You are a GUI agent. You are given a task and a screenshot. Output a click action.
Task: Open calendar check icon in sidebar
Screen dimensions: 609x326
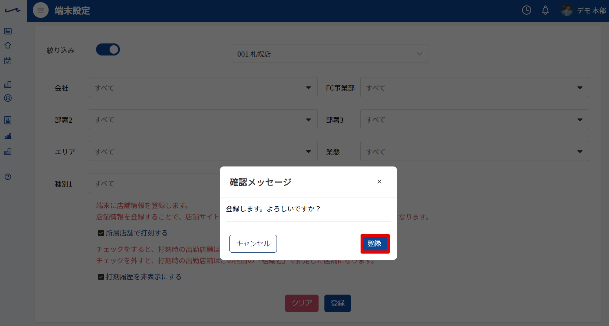[8, 61]
